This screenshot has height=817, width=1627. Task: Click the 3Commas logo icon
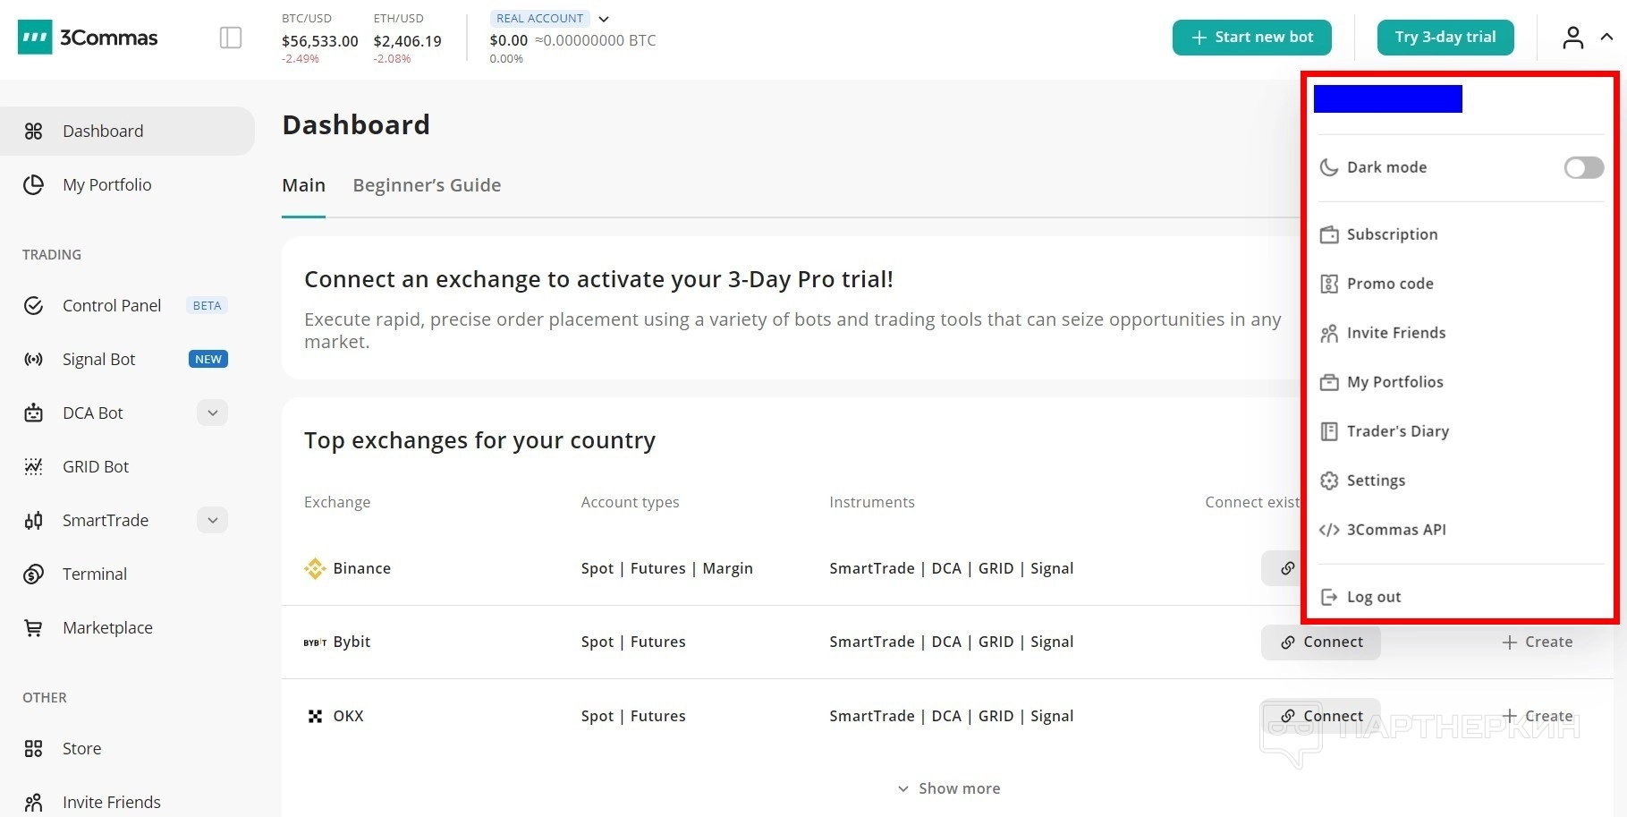[35, 38]
